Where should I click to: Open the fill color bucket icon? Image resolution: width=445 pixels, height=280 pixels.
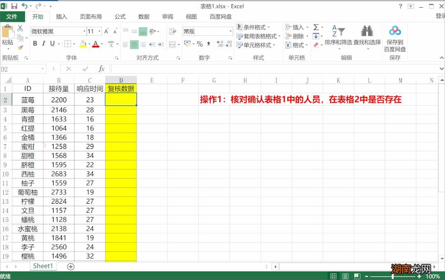pyautogui.click(x=82, y=43)
